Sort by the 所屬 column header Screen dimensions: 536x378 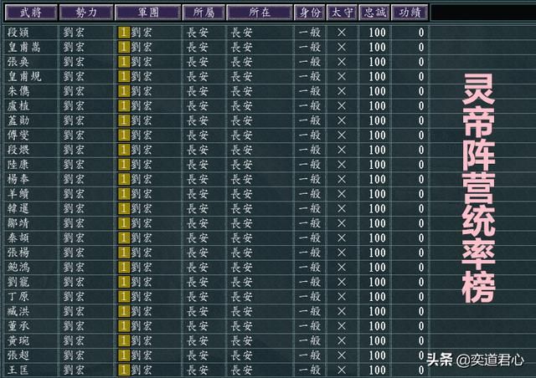point(204,13)
